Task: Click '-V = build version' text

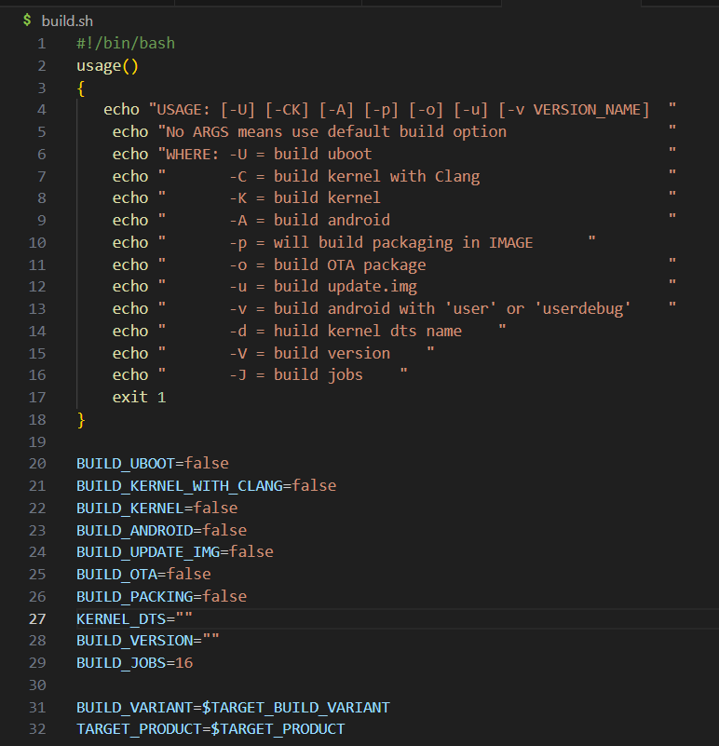Action: (x=310, y=354)
